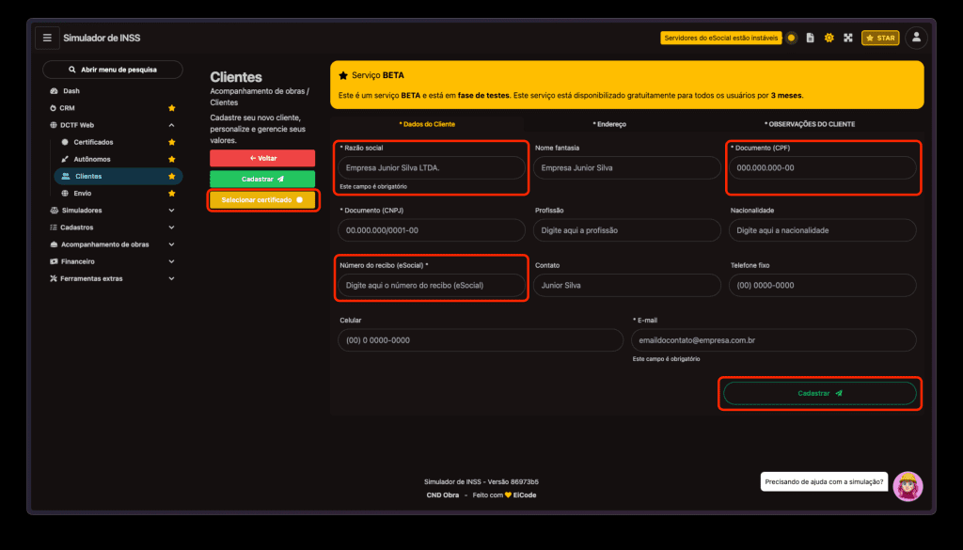Click the Nome fantasia input field

[x=627, y=167]
